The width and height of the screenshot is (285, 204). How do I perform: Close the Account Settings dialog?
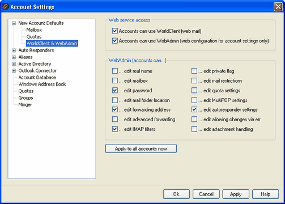pyautogui.click(x=278, y=7)
